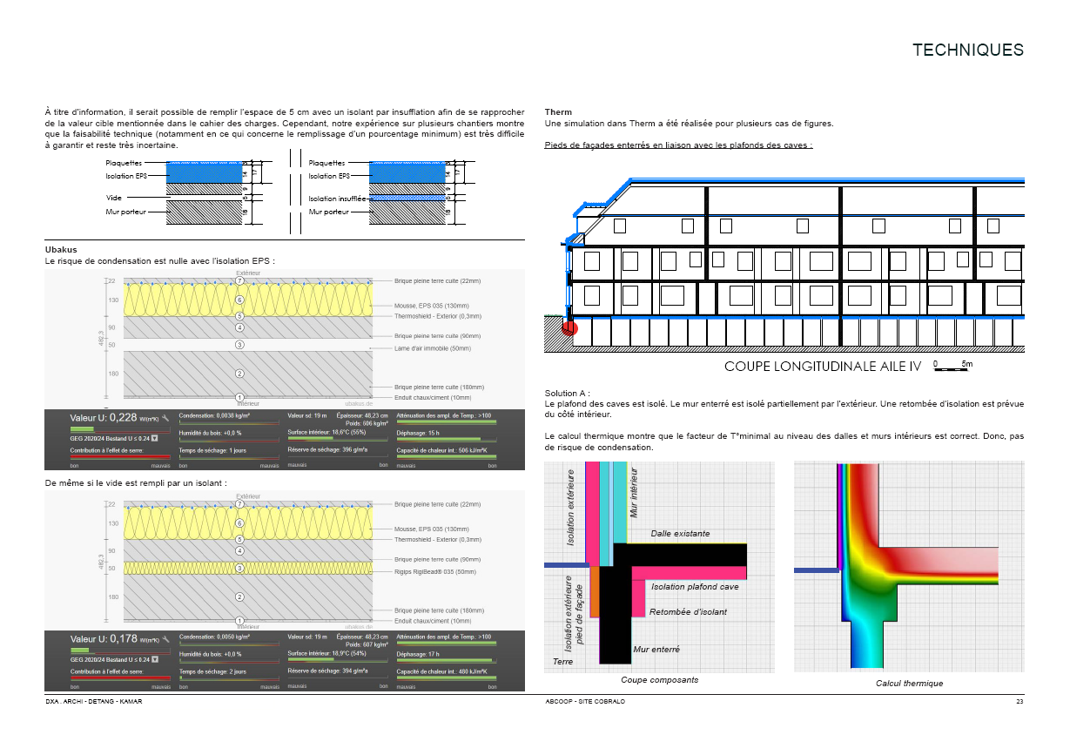The image size is (1070, 755).
Task: Click footer text 'ABCOOP - SITE COBRALO'
Action: click(x=585, y=701)
